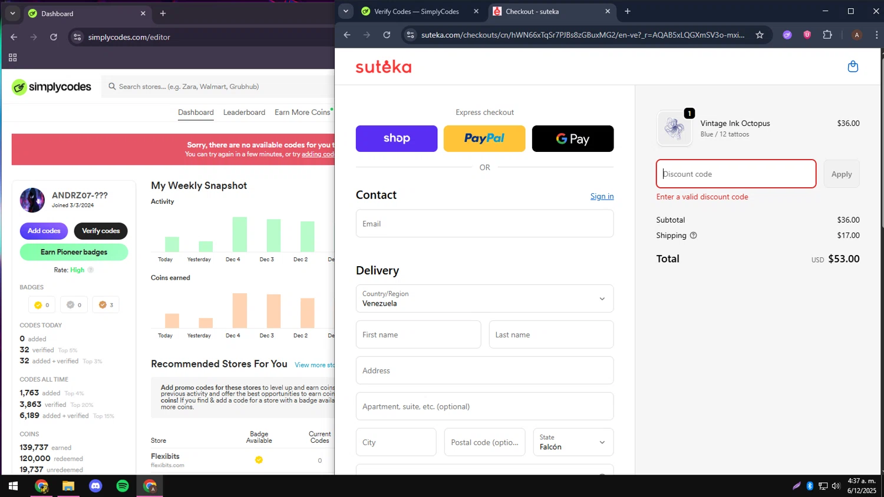The width and height of the screenshot is (884, 497).
Task: Focus the Apartment, suite field
Action: click(484, 406)
